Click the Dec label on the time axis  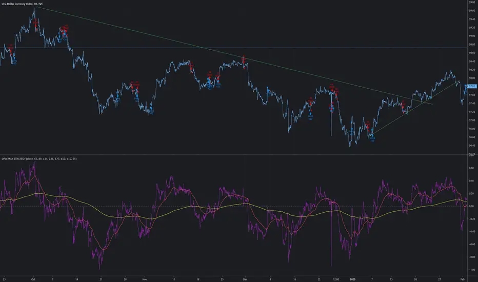pyautogui.click(x=245, y=279)
